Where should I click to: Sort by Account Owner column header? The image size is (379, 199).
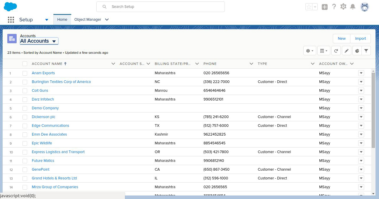[333, 64]
